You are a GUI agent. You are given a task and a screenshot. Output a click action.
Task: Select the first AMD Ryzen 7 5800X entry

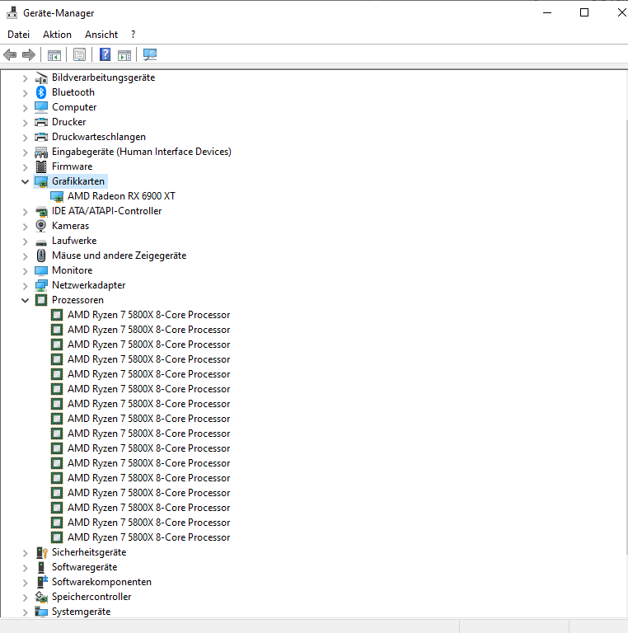pyautogui.click(x=148, y=315)
